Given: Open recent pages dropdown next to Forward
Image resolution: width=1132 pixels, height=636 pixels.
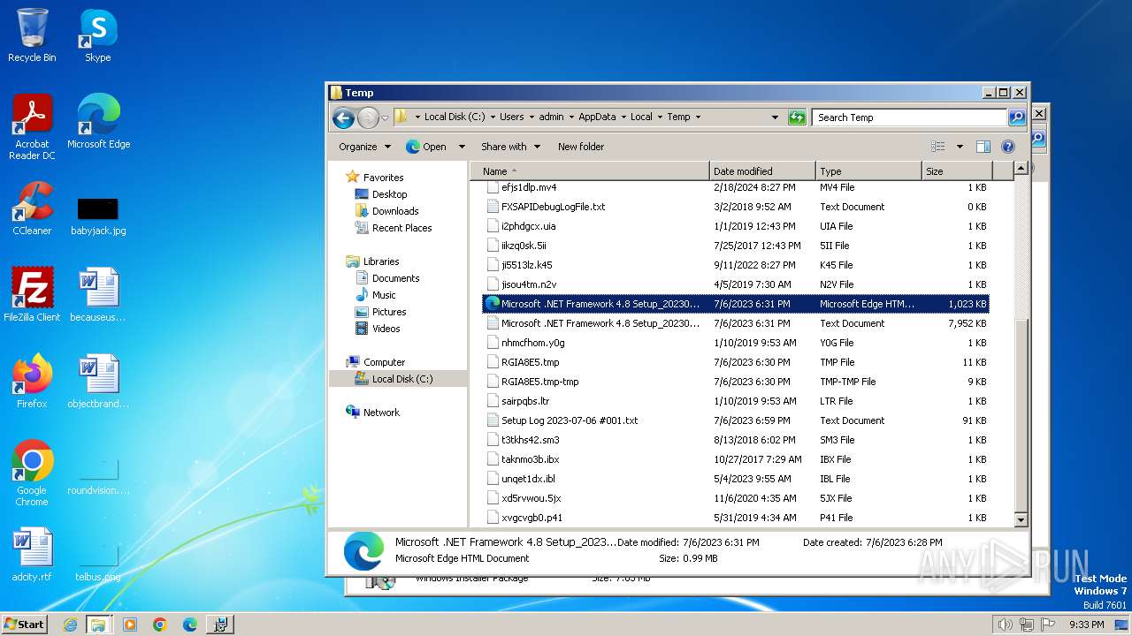Looking at the screenshot, I should coord(385,117).
